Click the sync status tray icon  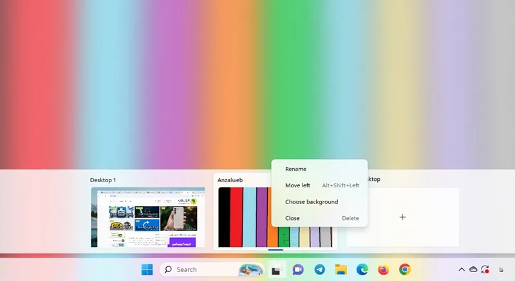click(485, 269)
